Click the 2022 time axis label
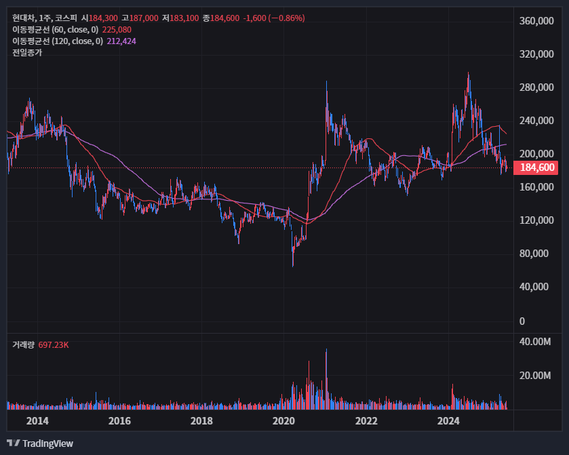 pyautogui.click(x=366, y=421)
